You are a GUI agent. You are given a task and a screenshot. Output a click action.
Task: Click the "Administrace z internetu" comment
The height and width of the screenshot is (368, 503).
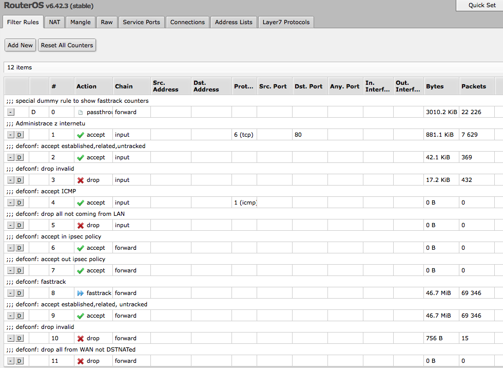(50, 123)
